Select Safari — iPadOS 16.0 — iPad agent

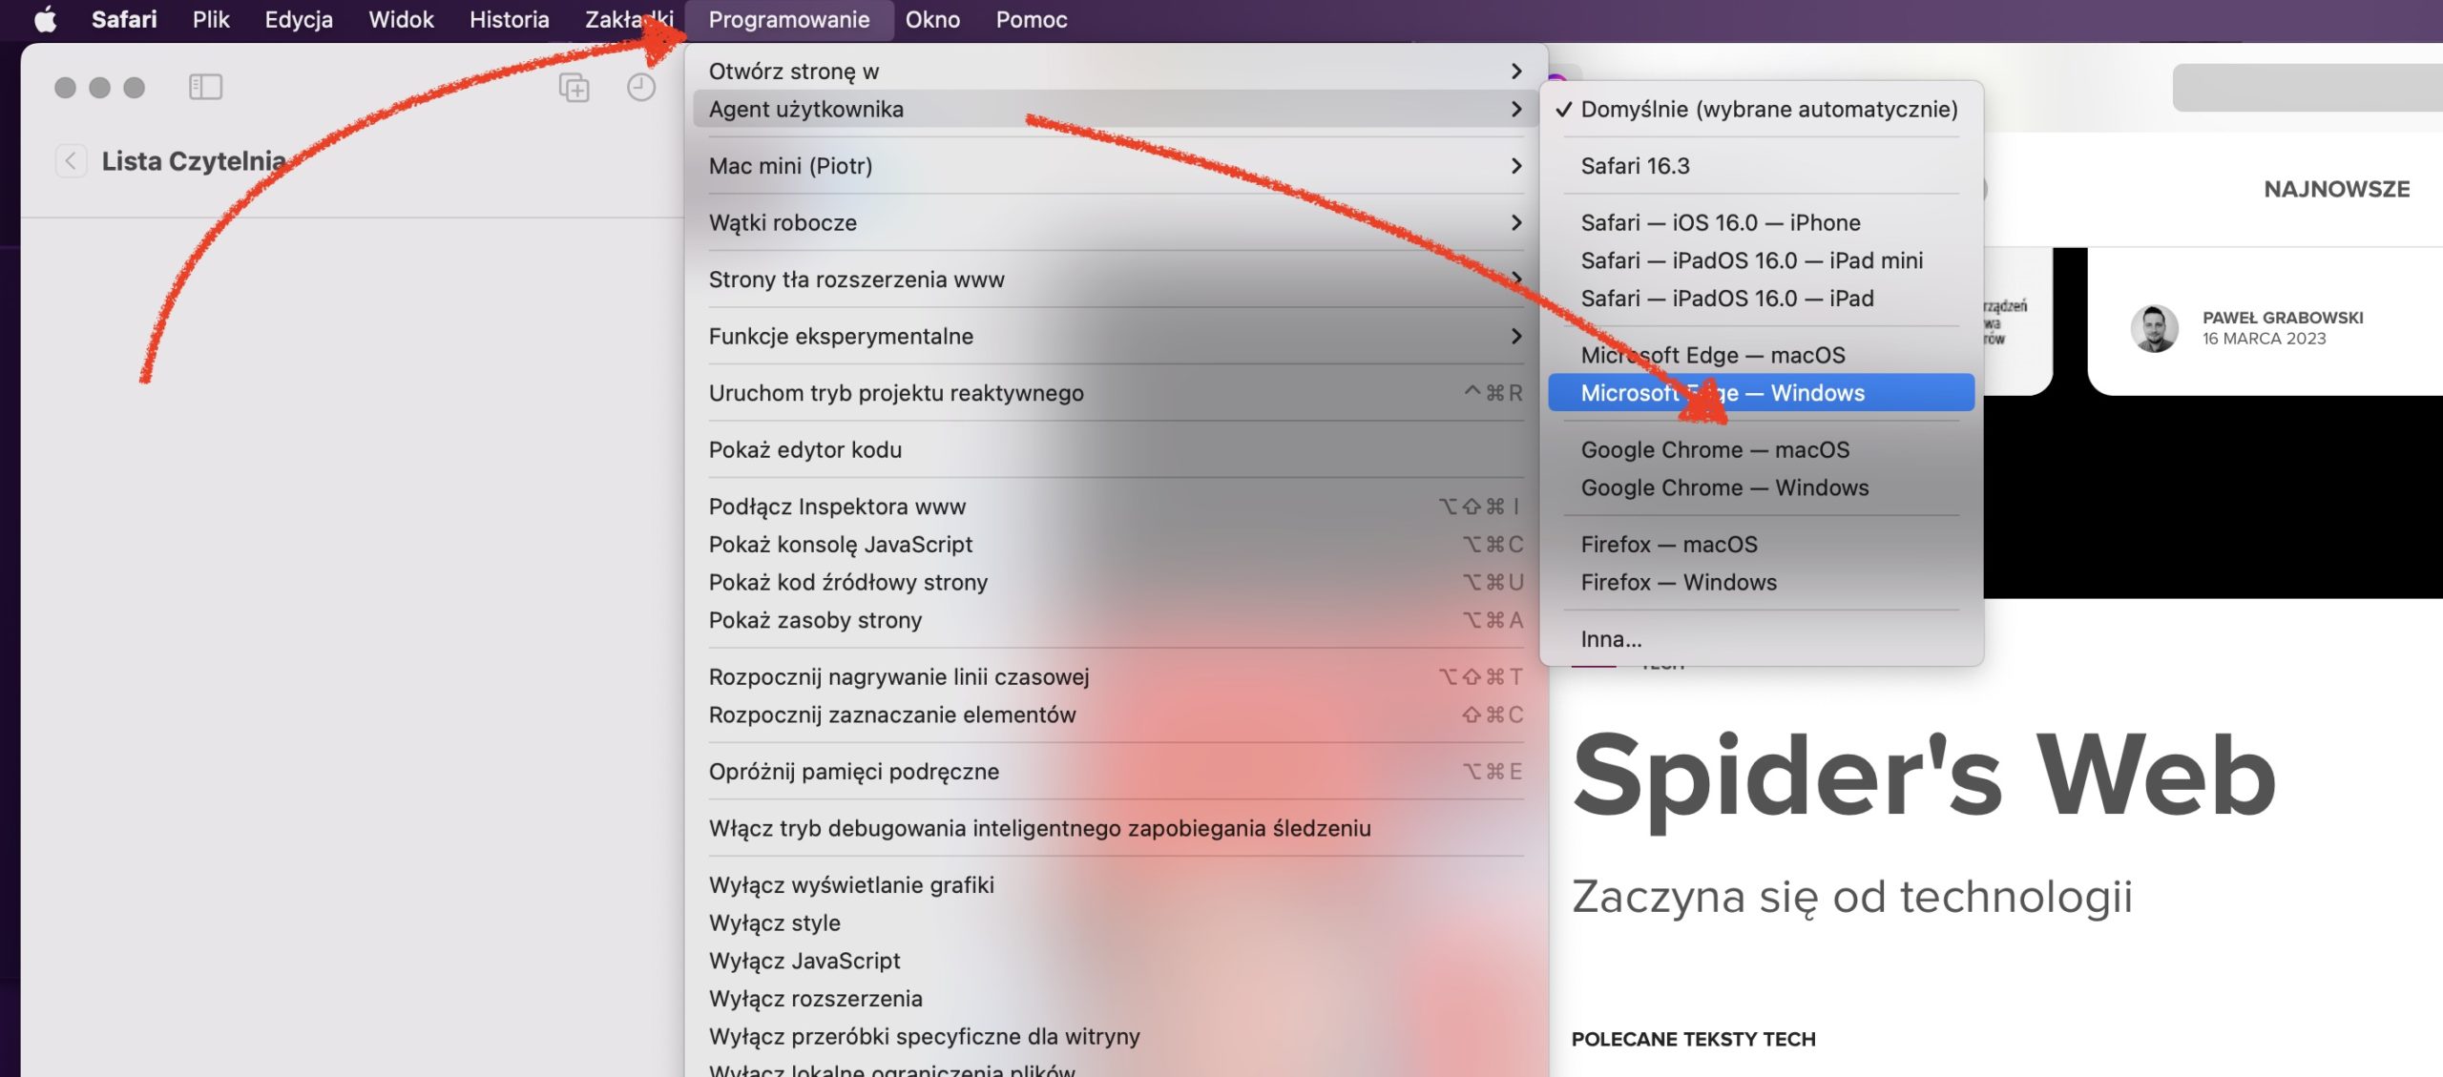coord(1761,298)
